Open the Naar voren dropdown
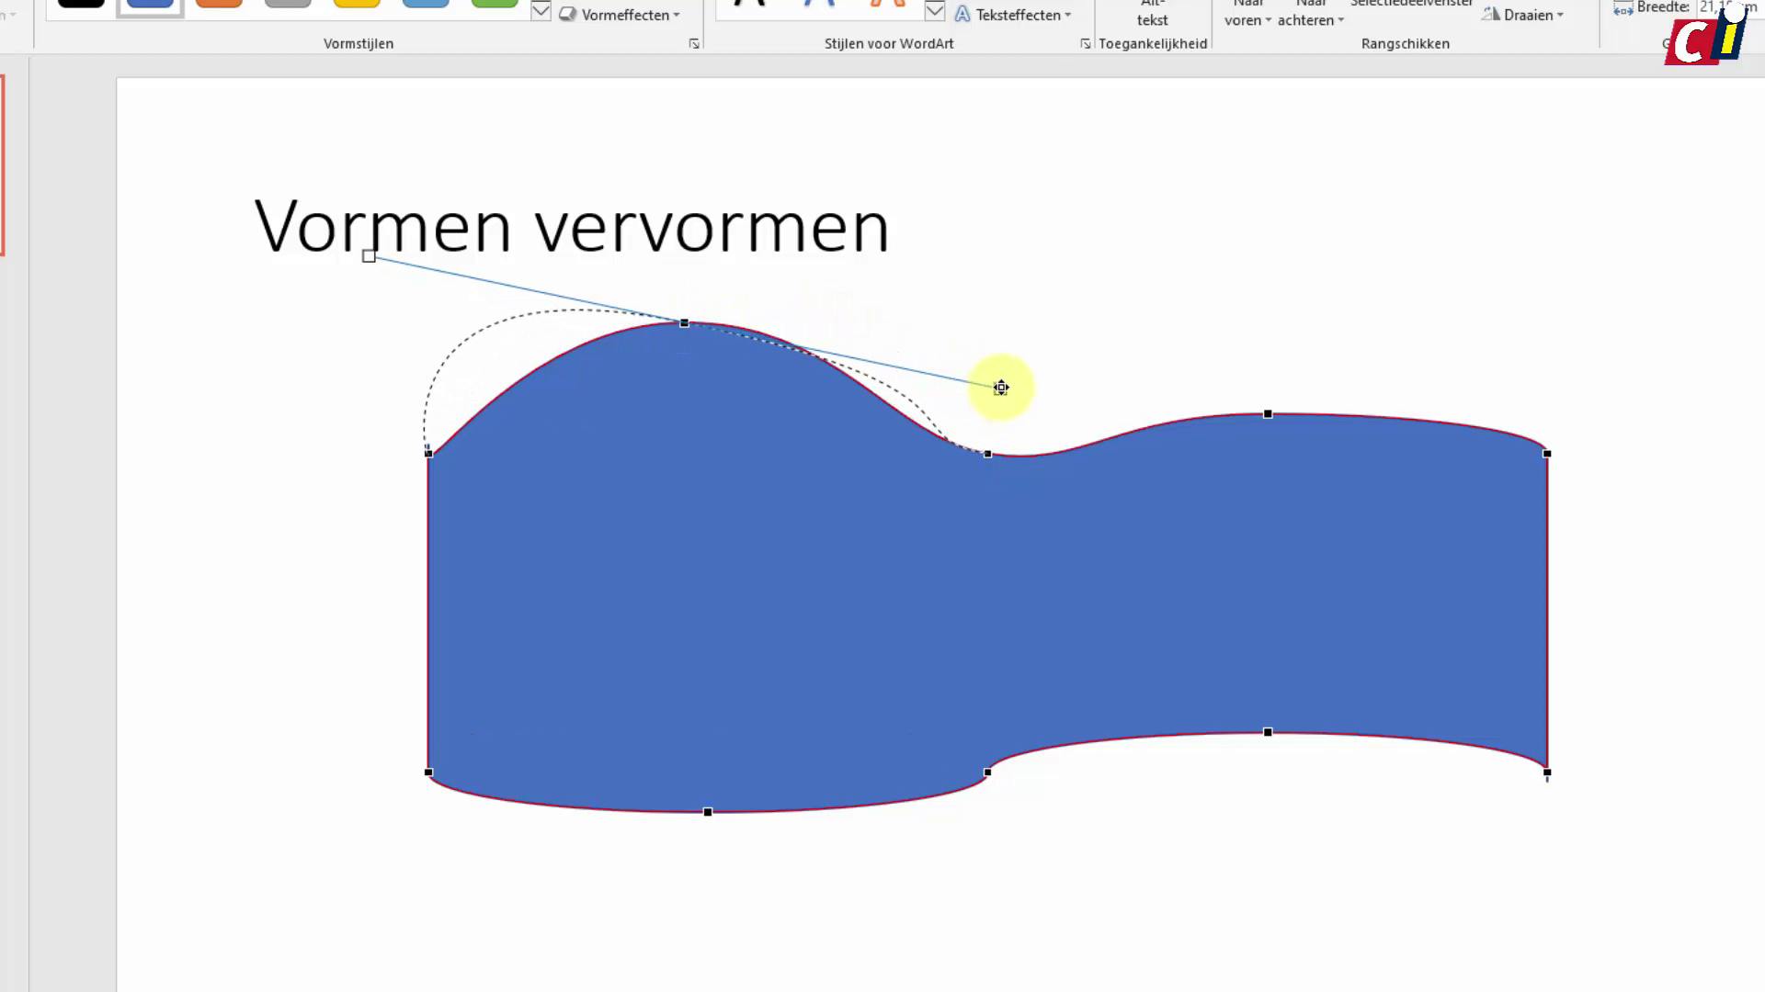 (x=1246, y=13)
